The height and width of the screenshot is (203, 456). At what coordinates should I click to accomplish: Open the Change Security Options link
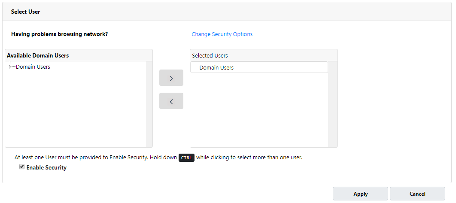(x=222, y=34)
